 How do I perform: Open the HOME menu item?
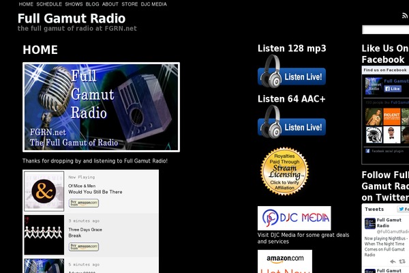26,4
